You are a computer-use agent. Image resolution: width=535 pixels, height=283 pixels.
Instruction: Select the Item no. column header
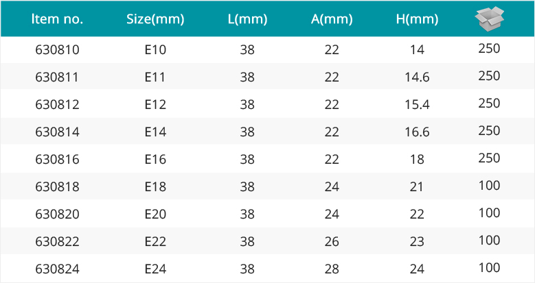pyautogui.click(x=57, y=19)
